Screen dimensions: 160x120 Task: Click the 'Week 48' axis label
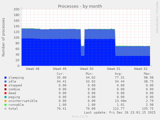point(33,69)
